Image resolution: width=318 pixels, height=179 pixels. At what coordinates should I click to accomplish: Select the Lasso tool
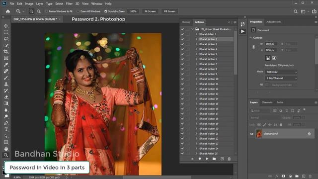(x=6, y=39)
